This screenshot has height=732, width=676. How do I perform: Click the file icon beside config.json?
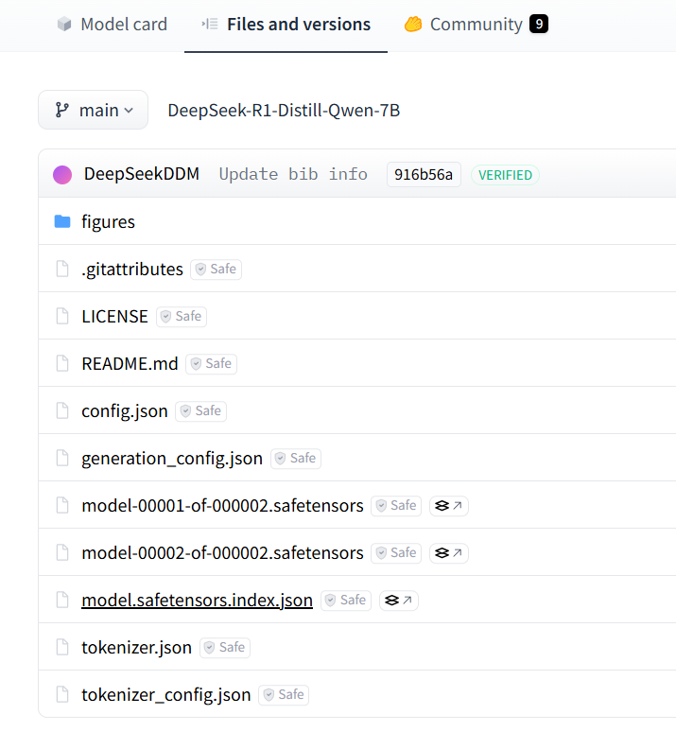[62, 411]
